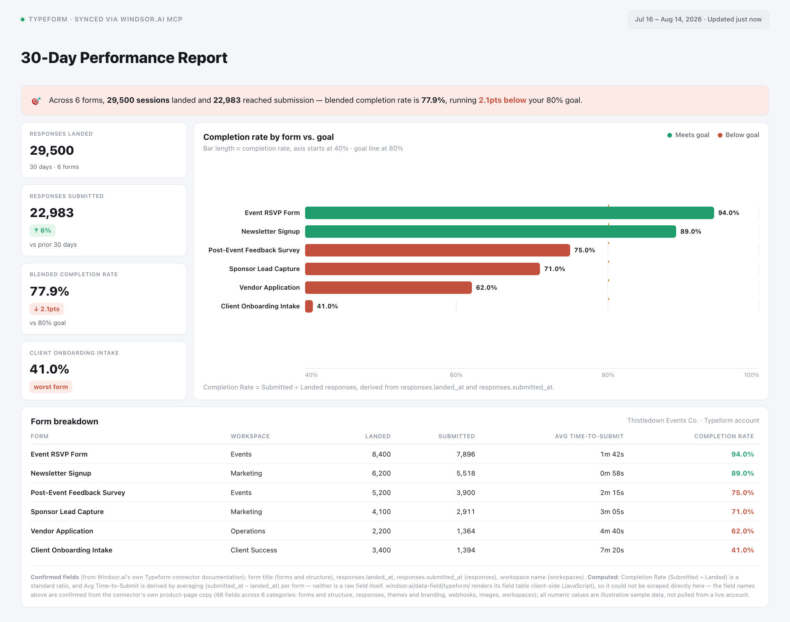Click the Sponsor Lead Capture red bar
790x622 pixels.
(422, 269)
